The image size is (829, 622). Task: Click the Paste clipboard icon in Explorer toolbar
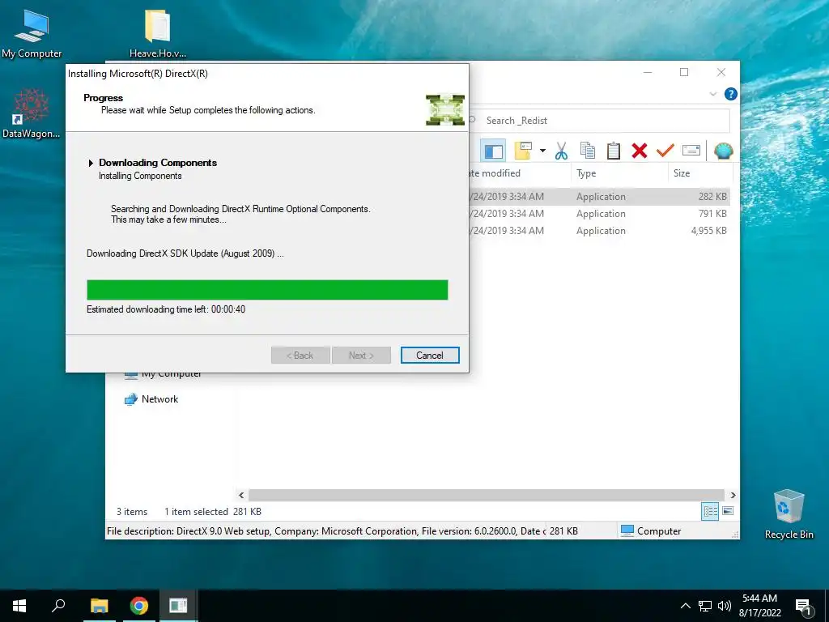pos(614,151)
